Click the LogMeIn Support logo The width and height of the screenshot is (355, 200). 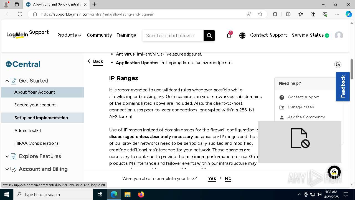[x=27, y=34]
